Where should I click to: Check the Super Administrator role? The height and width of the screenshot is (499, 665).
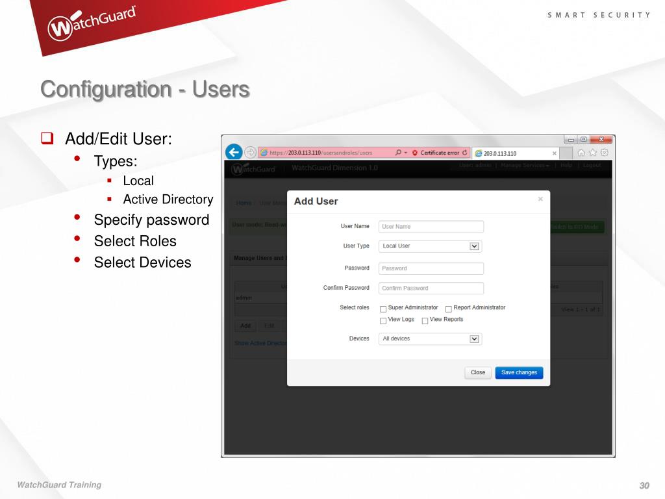coord(383,309)
